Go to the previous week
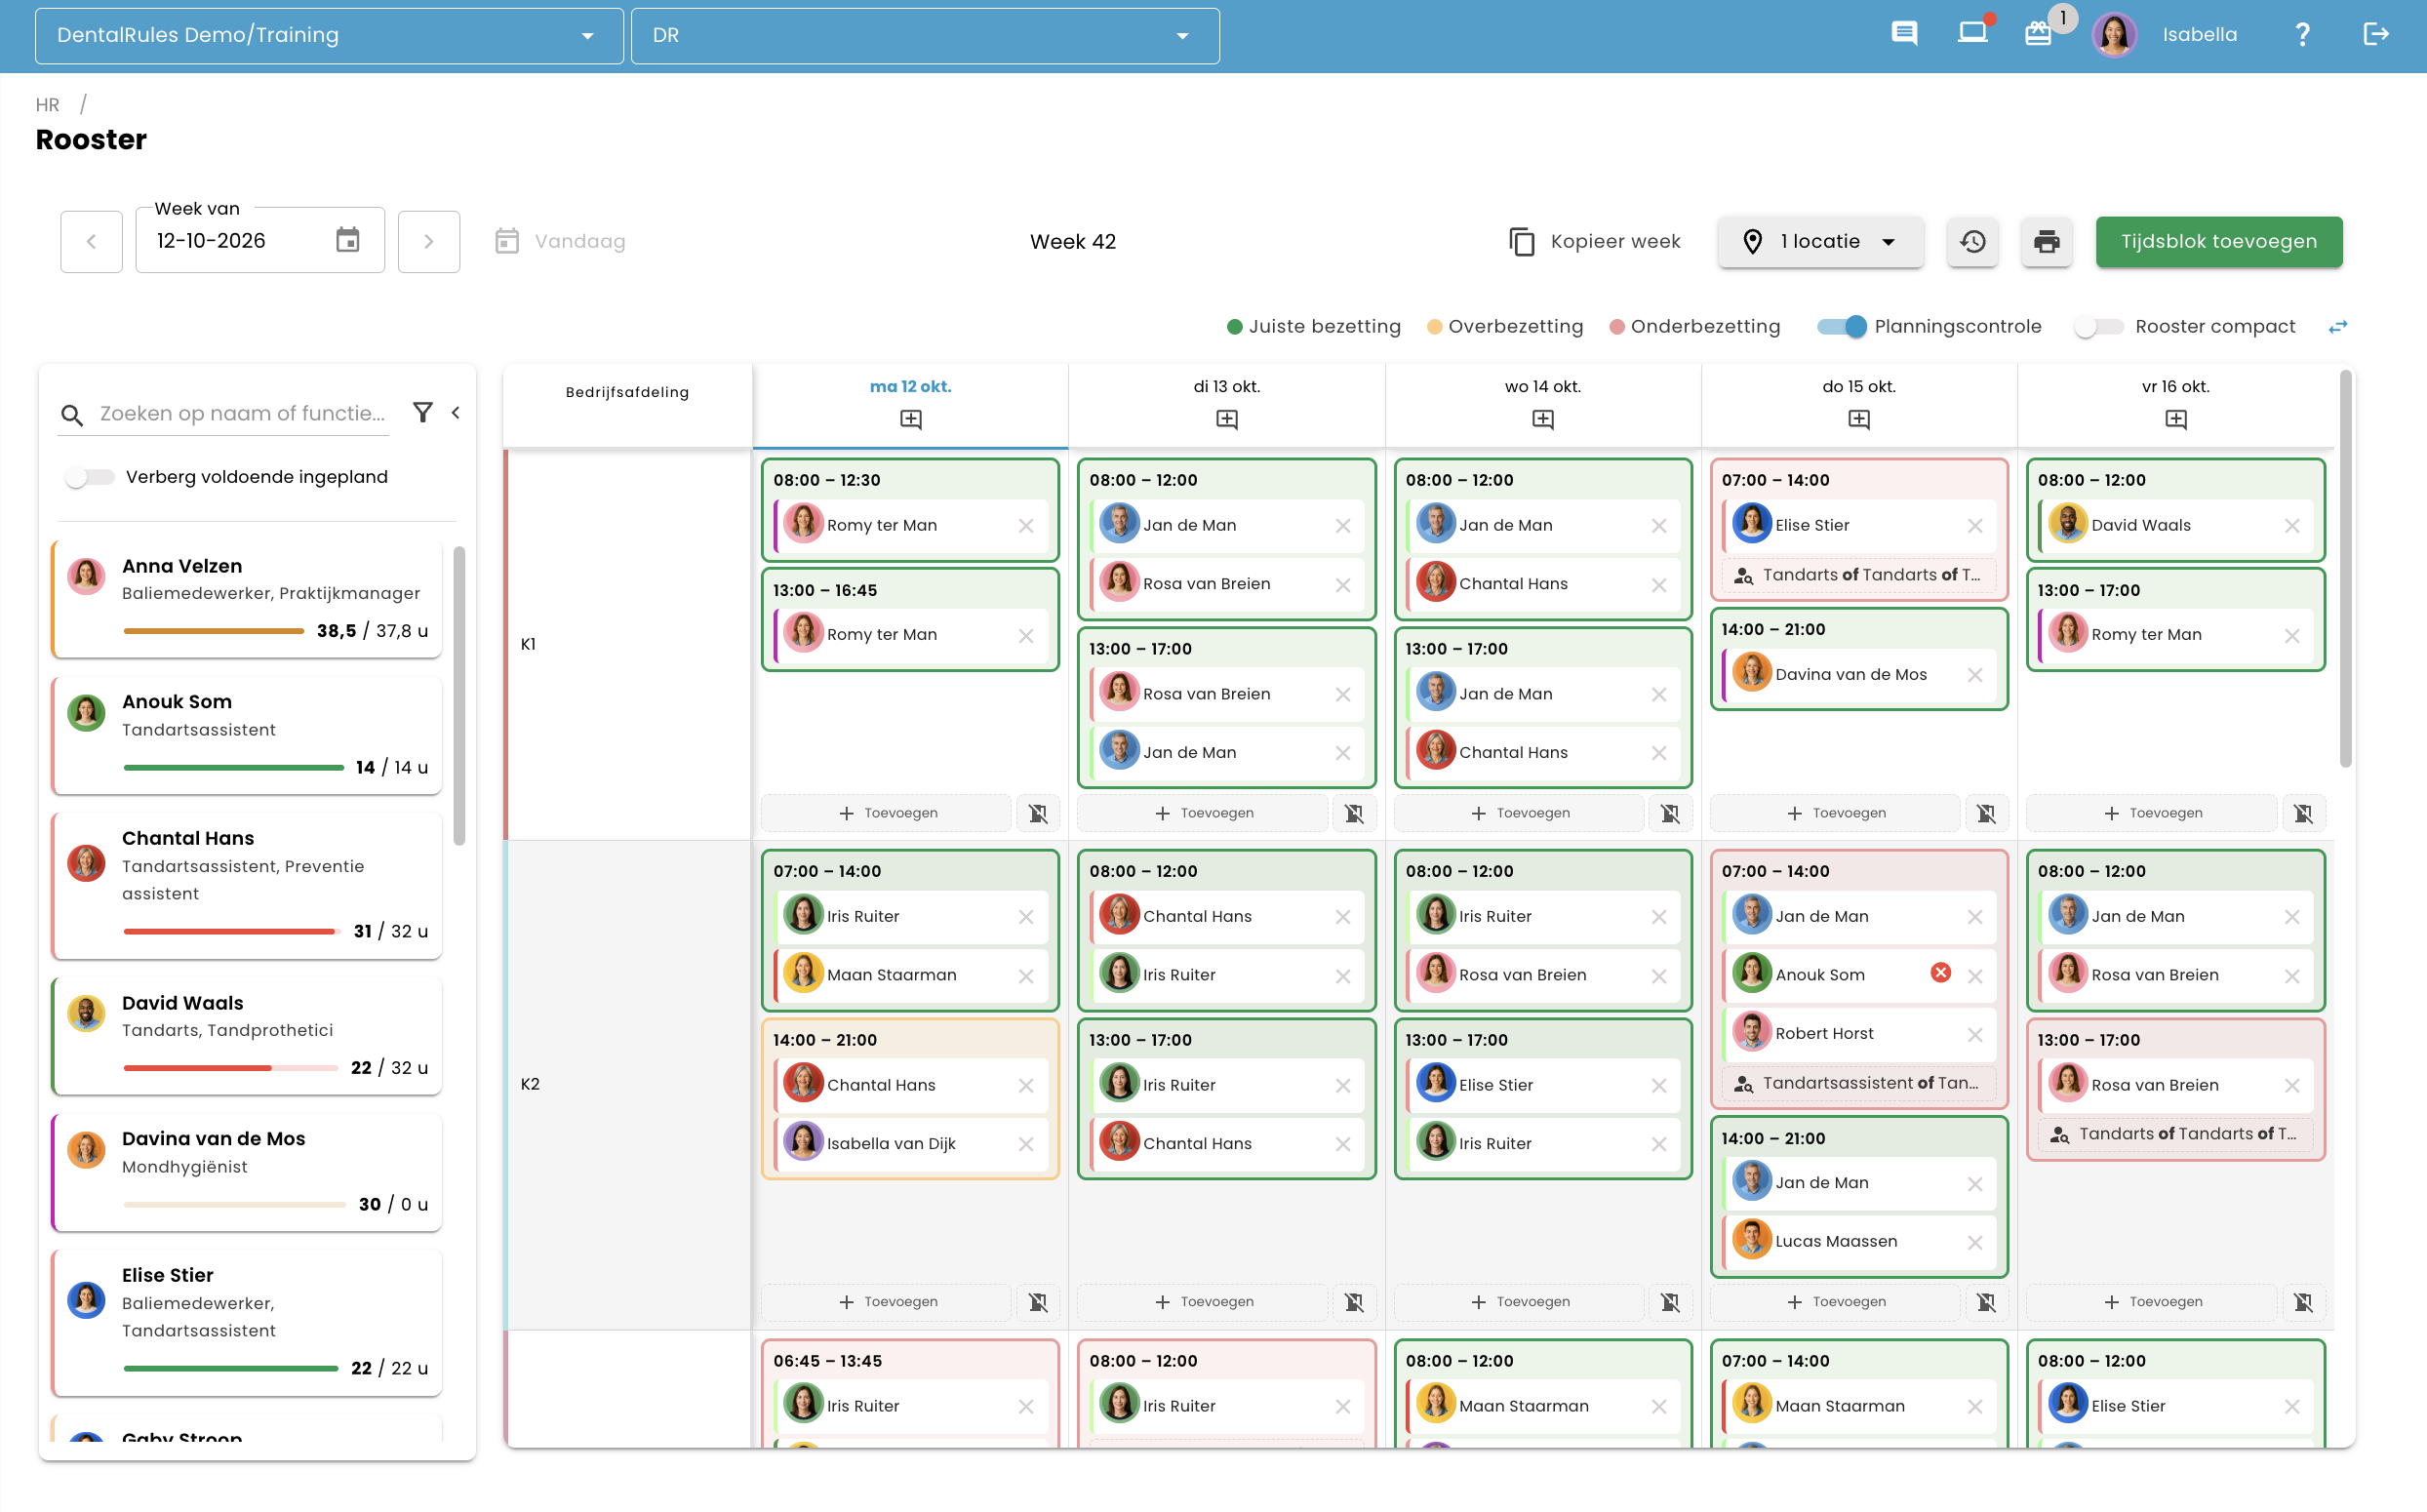The width and height of the screenshot is (2427, 1512). pos(91,241)
